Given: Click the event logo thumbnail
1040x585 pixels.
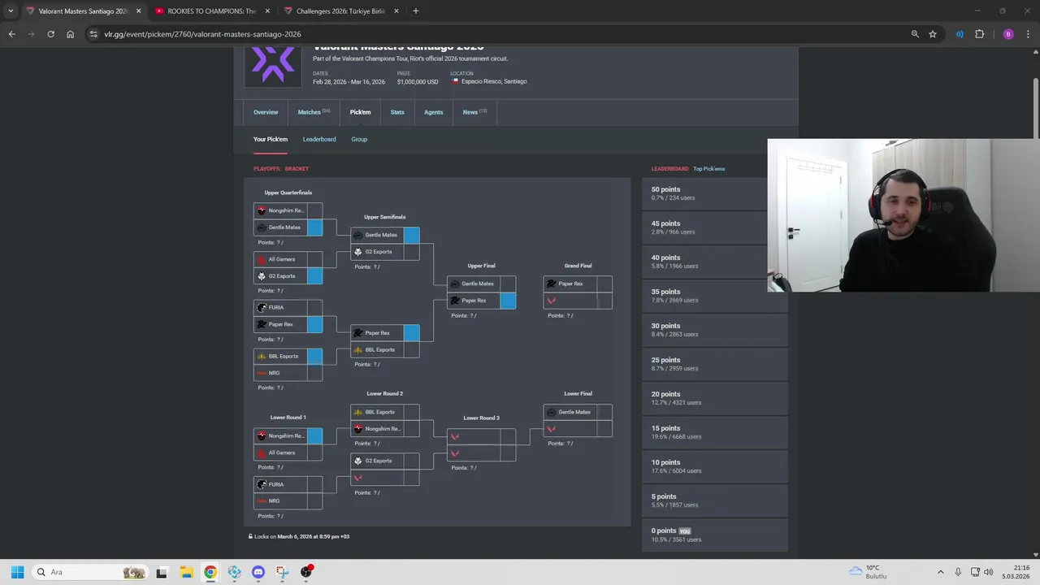Looking at the screenshot, I should click(273, 66).
